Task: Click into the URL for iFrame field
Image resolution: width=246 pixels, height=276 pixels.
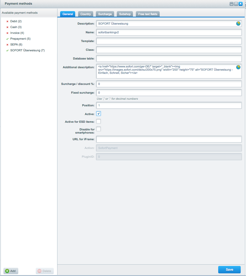Action: [169, 139]
